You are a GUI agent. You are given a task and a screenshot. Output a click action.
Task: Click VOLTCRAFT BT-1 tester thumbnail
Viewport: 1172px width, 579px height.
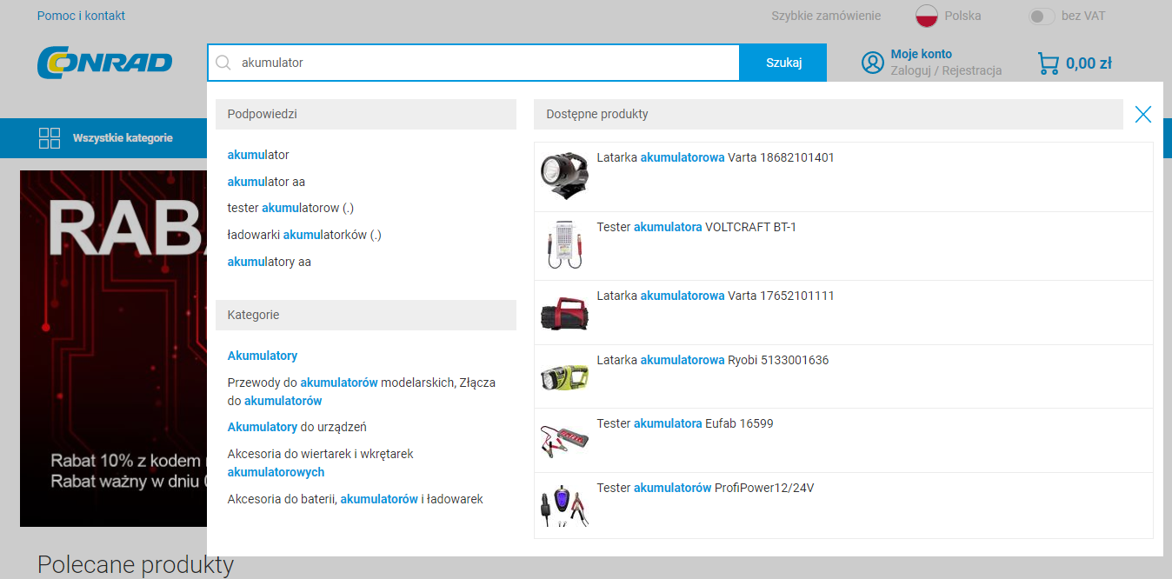tap(564, 245)
